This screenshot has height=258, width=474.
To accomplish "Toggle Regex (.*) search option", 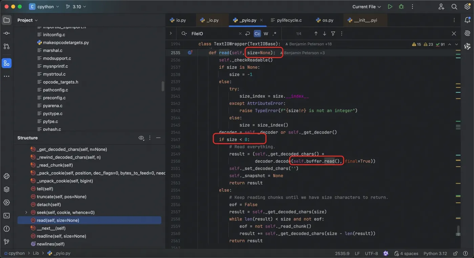I will point(275,34).
